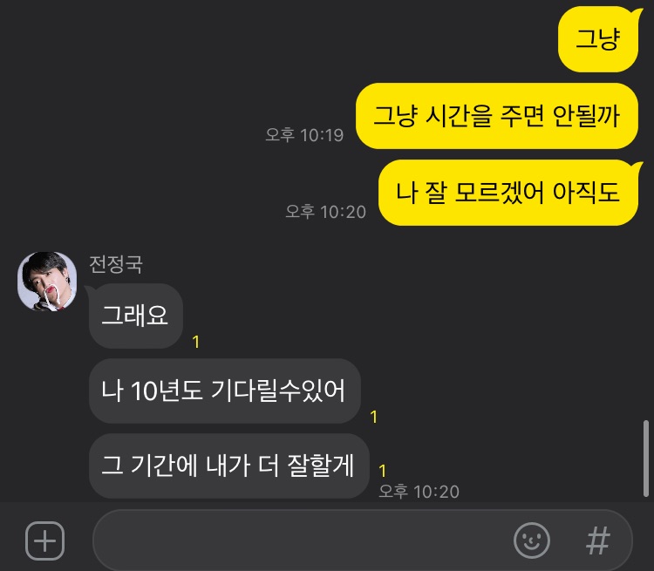Screen dimensions: 654x571
Task: Click the 오후 10:19 timestamp
Action: (x=304, y=135)
